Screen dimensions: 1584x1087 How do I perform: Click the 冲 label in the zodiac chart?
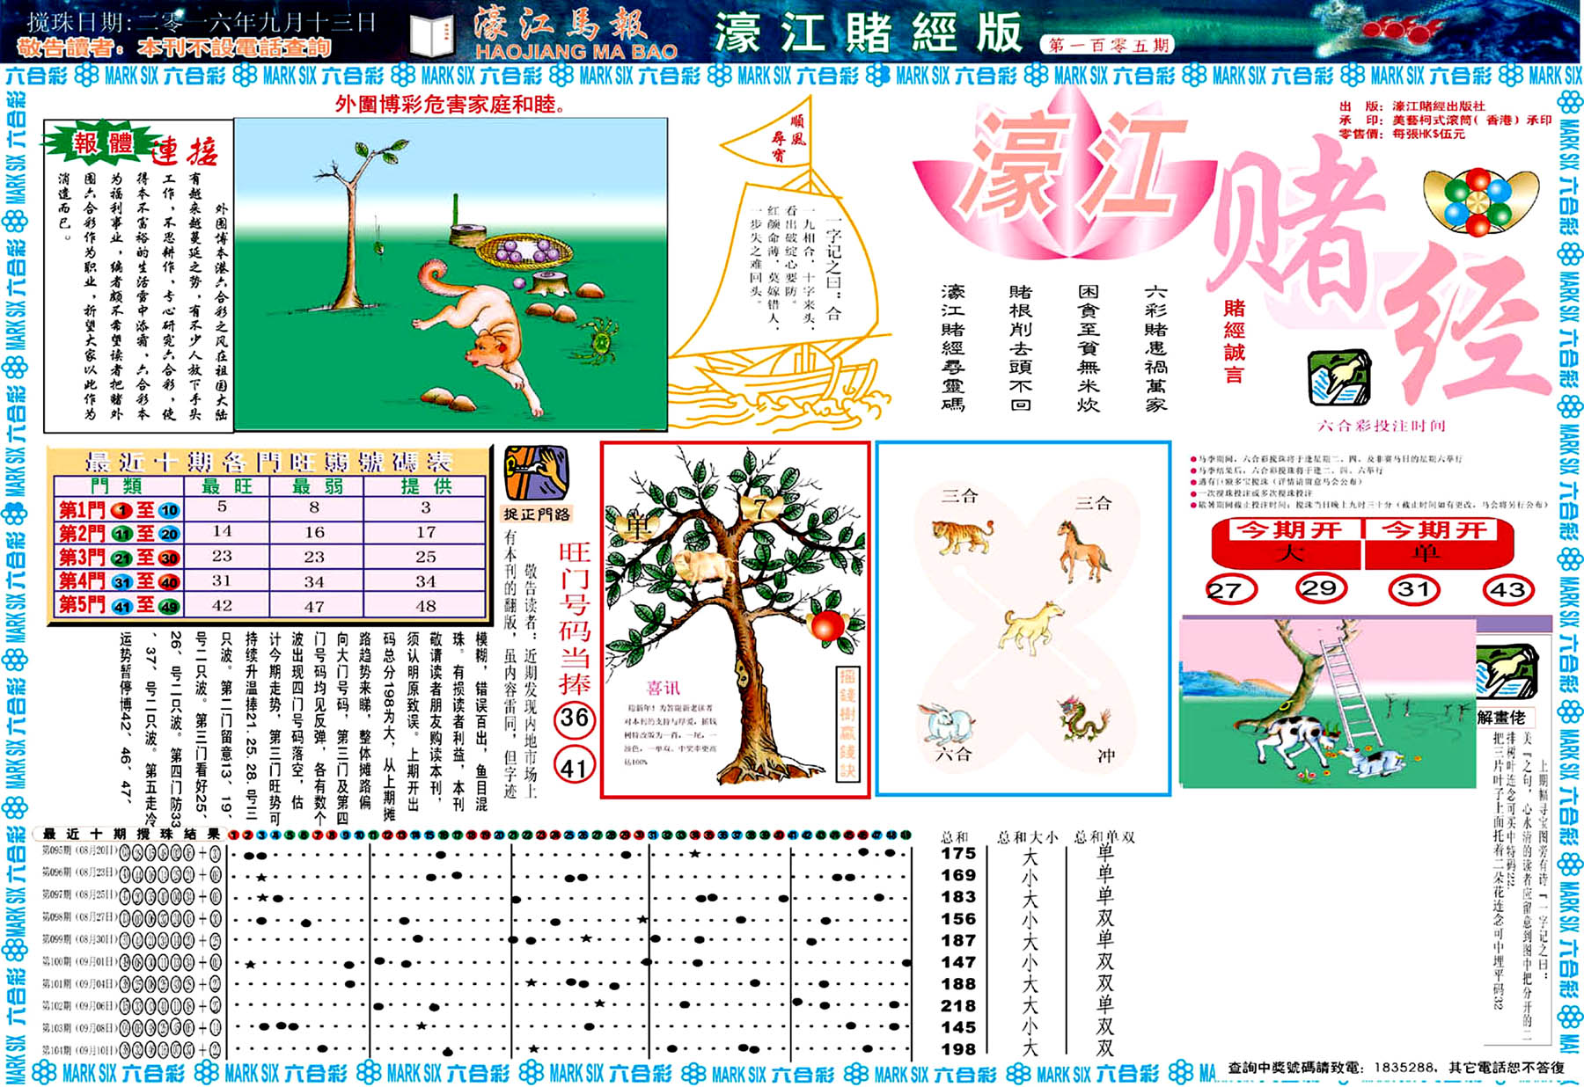click(1106, 756)
